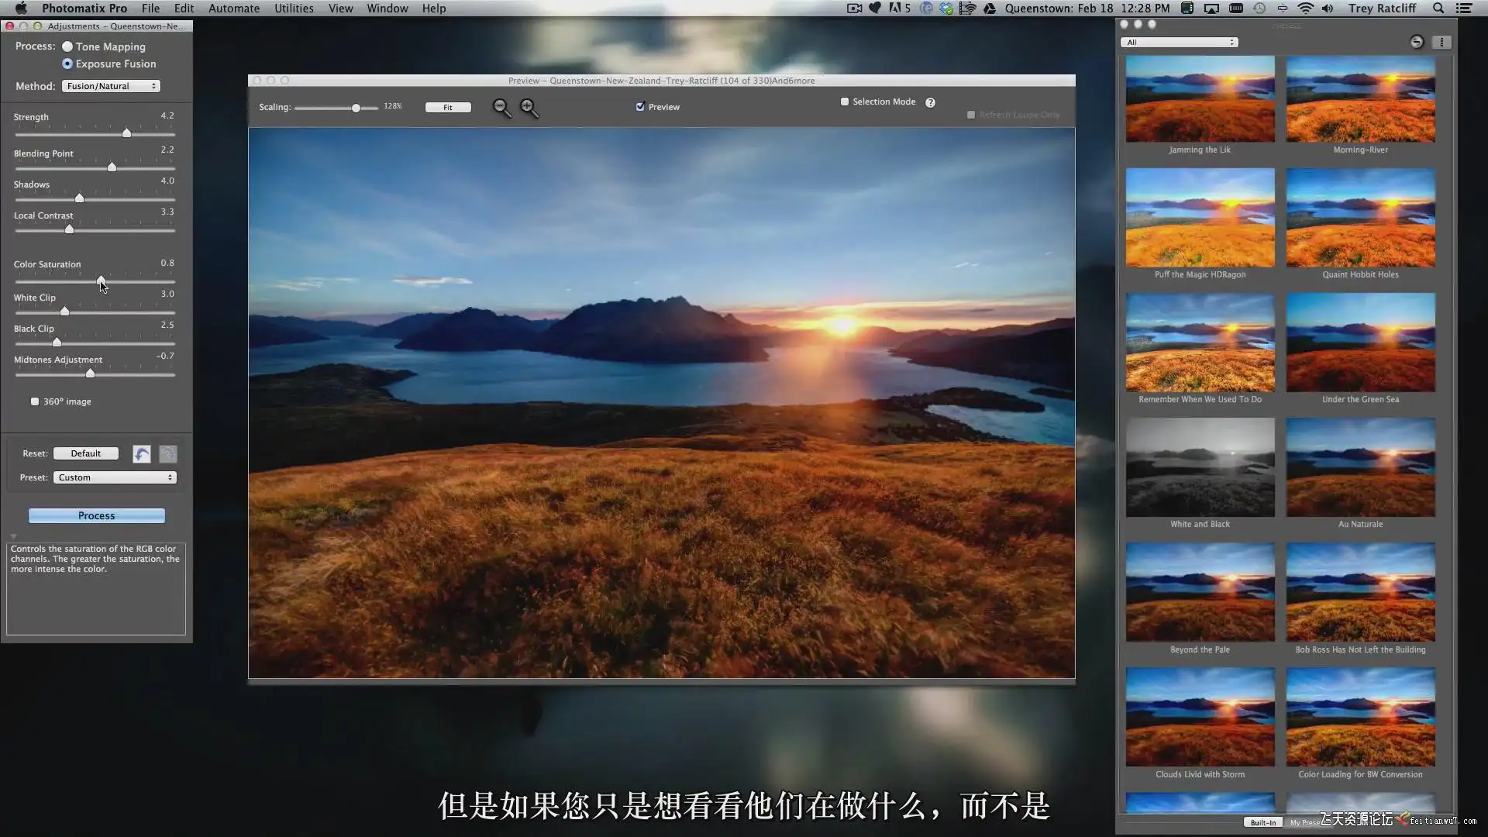Zoom in the preview with plus magnifier
Screen dimensions: 1488x837
tap(529, 108)
